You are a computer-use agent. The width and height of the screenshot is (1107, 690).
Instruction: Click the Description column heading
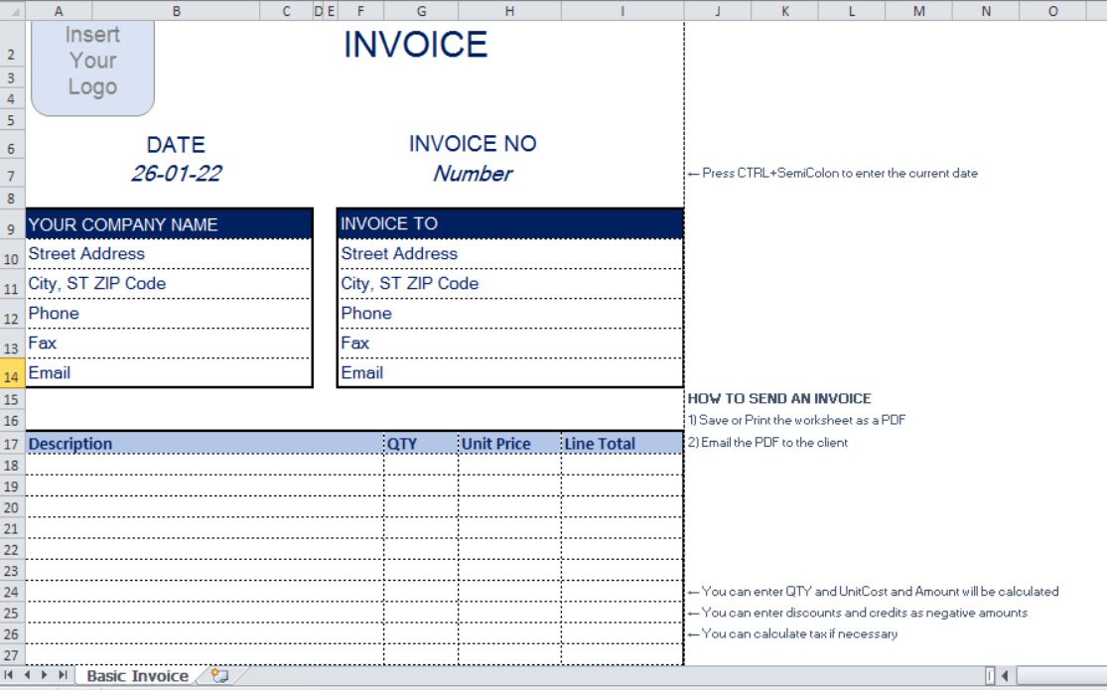(x=205, y=444)
